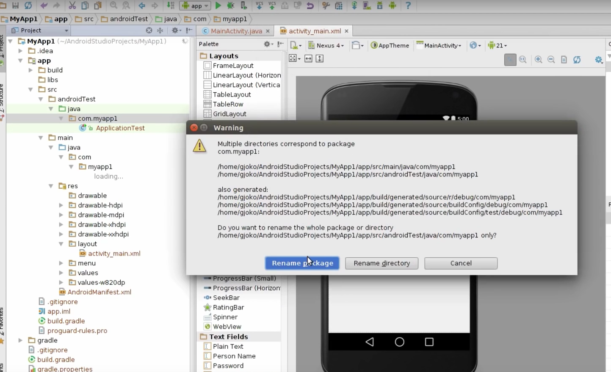Toggle the expand vertically layout button

(x=320, y=58)
